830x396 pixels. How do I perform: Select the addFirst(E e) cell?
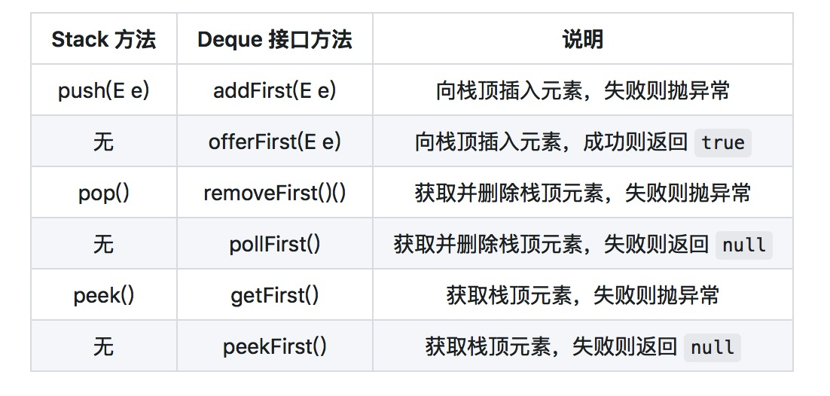(x=274, y=90)
